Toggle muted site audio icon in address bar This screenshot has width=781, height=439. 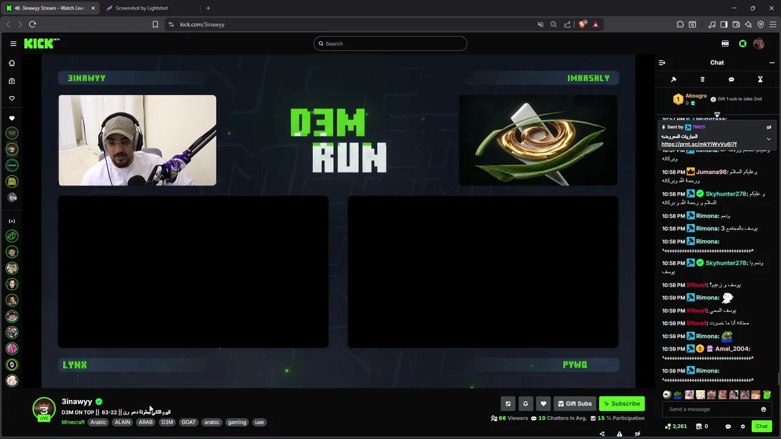pyautogui.click(x=540, y=24)
